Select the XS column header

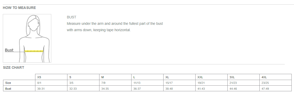point(51,77)
